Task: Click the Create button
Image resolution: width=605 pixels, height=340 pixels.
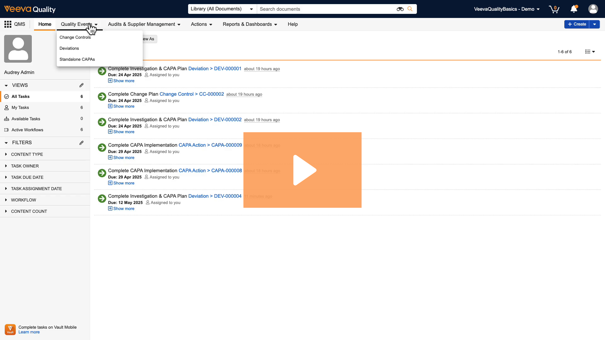Action: (x=577, y=24)
